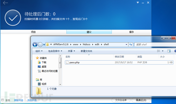Click the 下载 folder icon
Image resolution: width=176 pixels, height=104 pixels.
coord(39,62)
